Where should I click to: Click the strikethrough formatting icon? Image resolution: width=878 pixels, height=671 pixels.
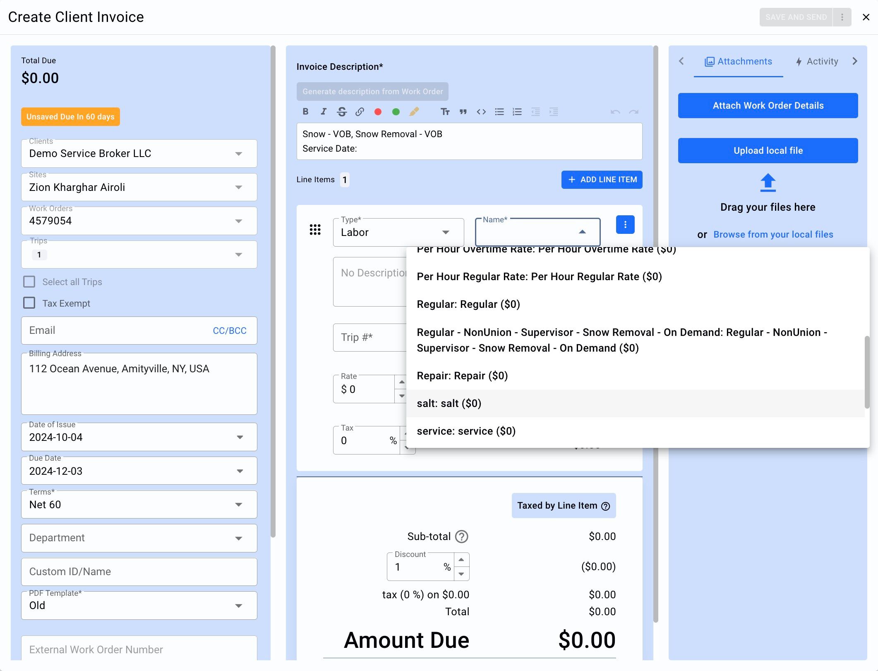342,112
